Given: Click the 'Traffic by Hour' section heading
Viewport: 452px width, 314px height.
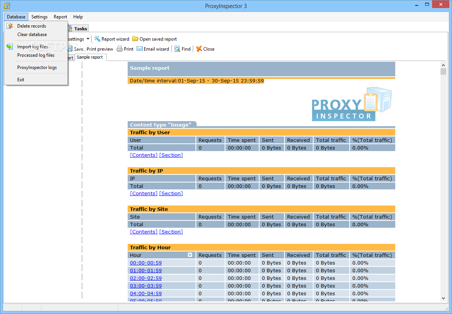Looking at the screenshot, I should pyautogui.click(x=150, y=247).
